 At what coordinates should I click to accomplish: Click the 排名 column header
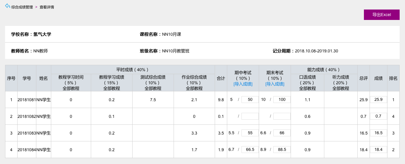(393, 78)
